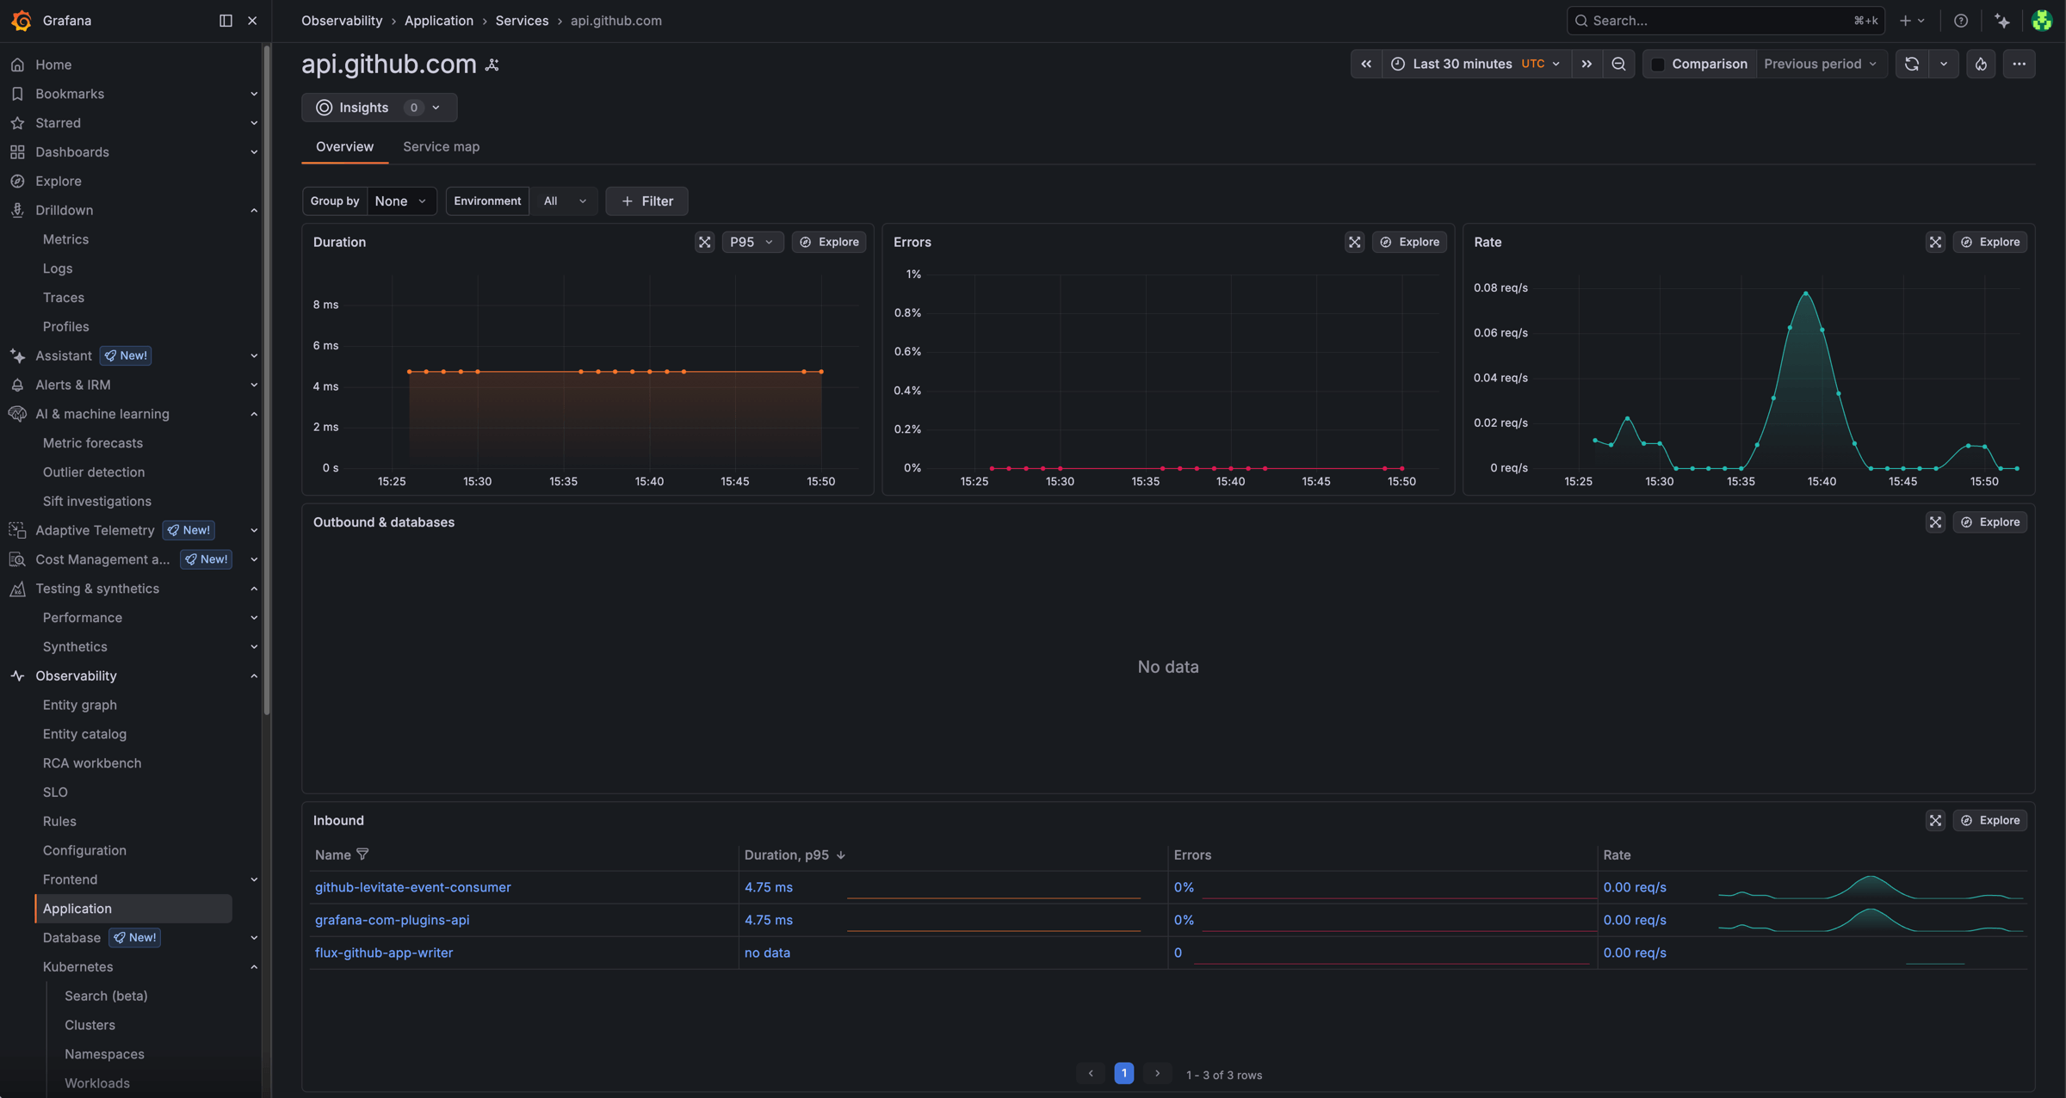
Task: Switch to the Service map tab
Action: point(441,146)
